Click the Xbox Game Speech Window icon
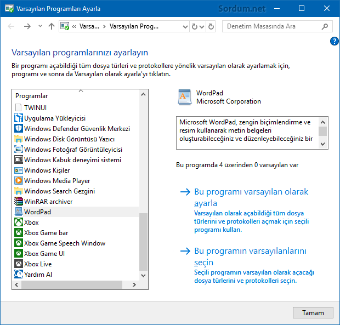The width and height of the screenshot is (340, 325). pos(19,243)
